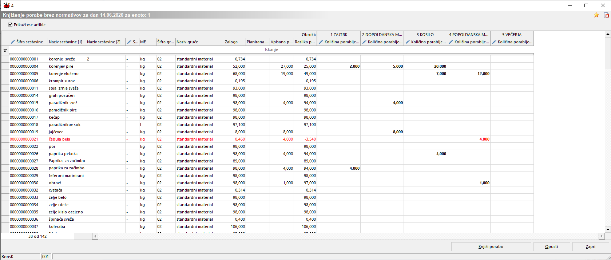Click the document icon with red X
611x260 pixels.
click(x=606, y=15)
